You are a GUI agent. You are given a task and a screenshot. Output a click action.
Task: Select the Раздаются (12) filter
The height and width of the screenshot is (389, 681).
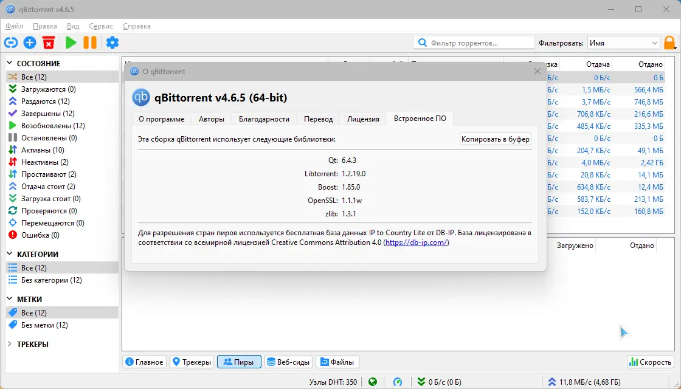coord(45,101)
